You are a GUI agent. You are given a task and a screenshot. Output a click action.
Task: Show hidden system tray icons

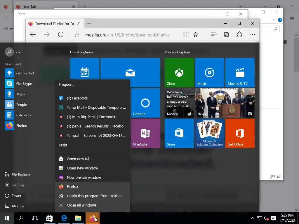tap(253, 218)
